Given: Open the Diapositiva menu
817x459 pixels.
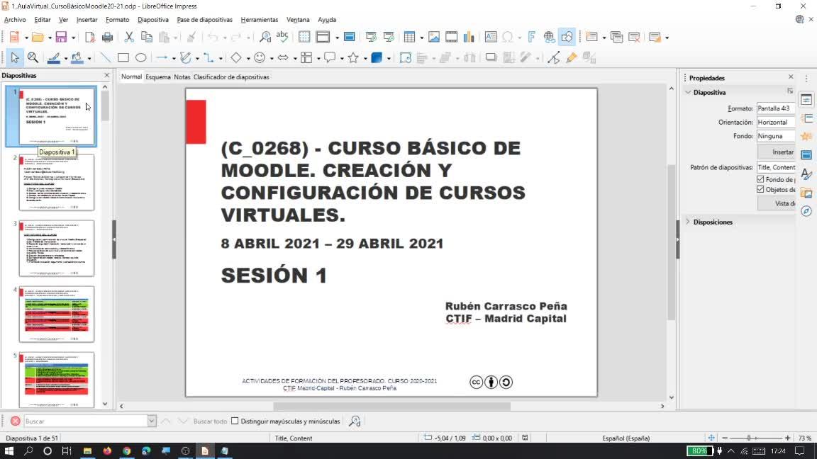Looking at the screenshot, I should coord(153,20).
